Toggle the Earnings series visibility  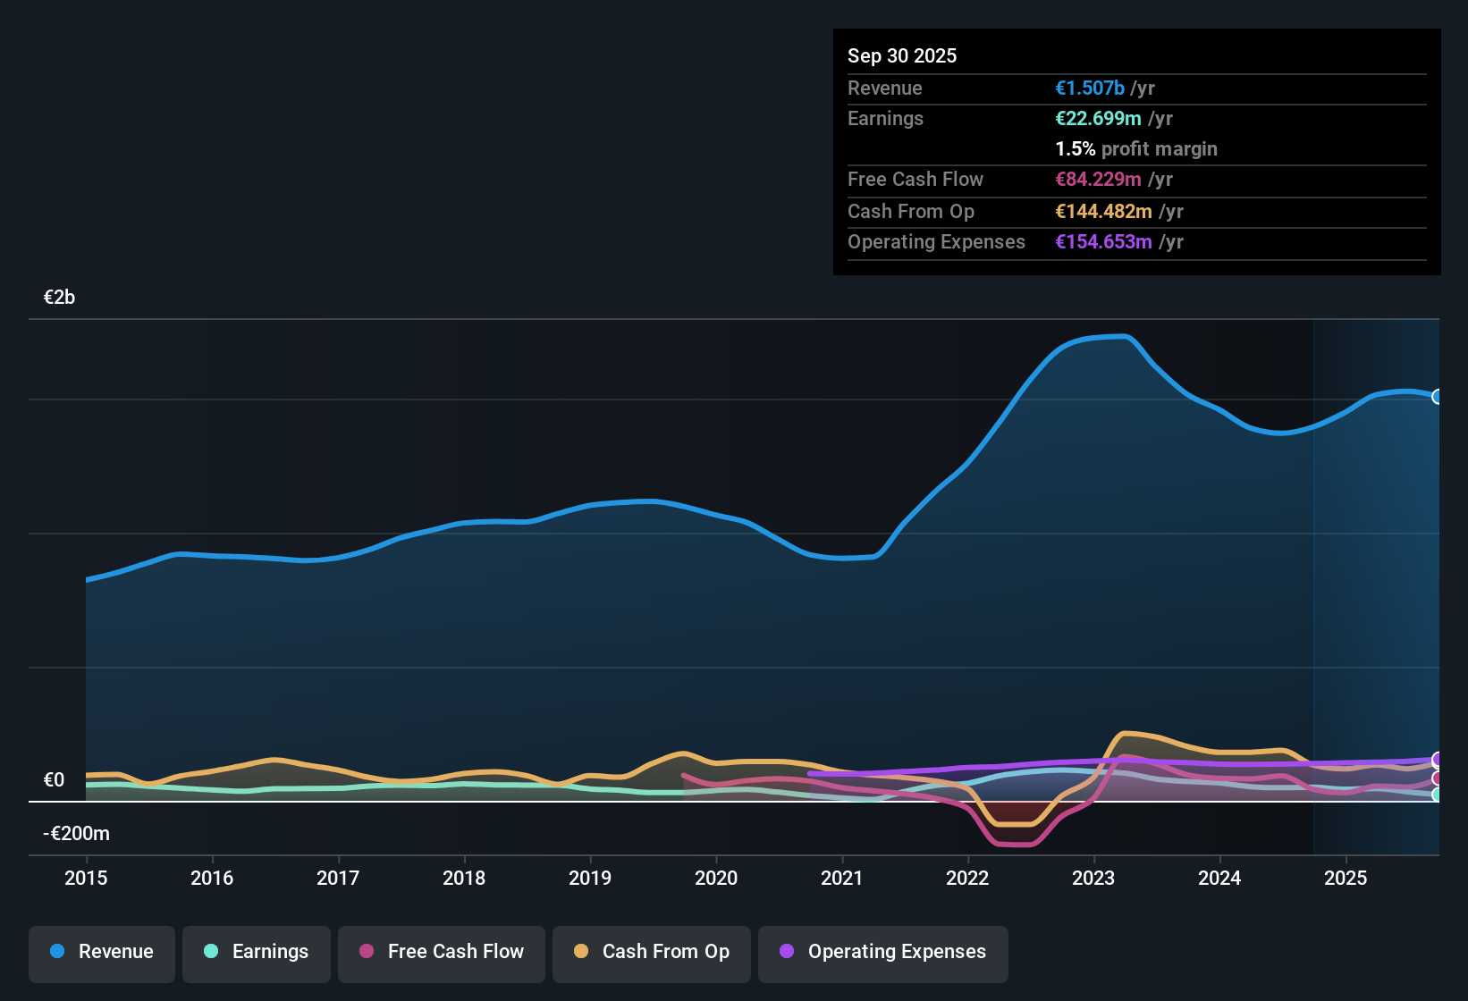coord(256,953)
